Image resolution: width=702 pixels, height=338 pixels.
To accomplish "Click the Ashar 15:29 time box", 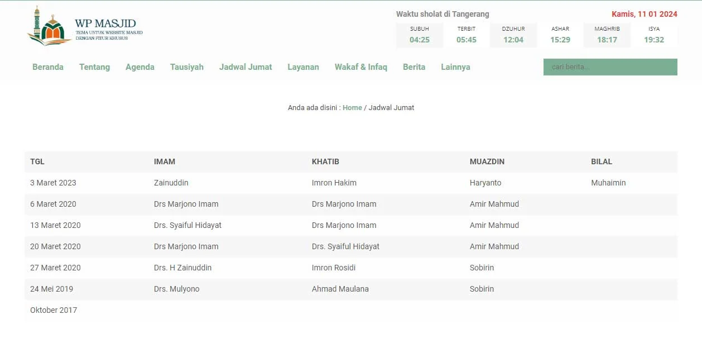I will click(560, 35).
